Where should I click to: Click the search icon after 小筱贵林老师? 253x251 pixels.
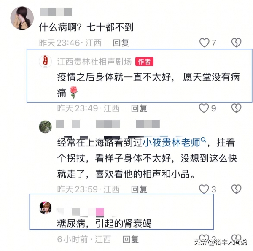click(204, 140)
